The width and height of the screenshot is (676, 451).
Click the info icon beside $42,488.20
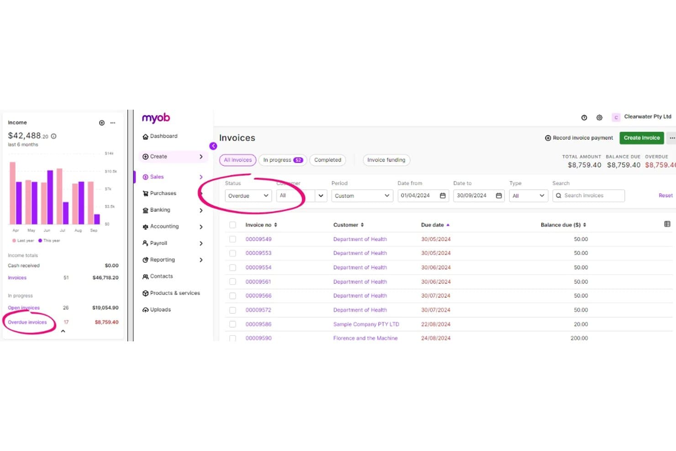coord(54,136)
